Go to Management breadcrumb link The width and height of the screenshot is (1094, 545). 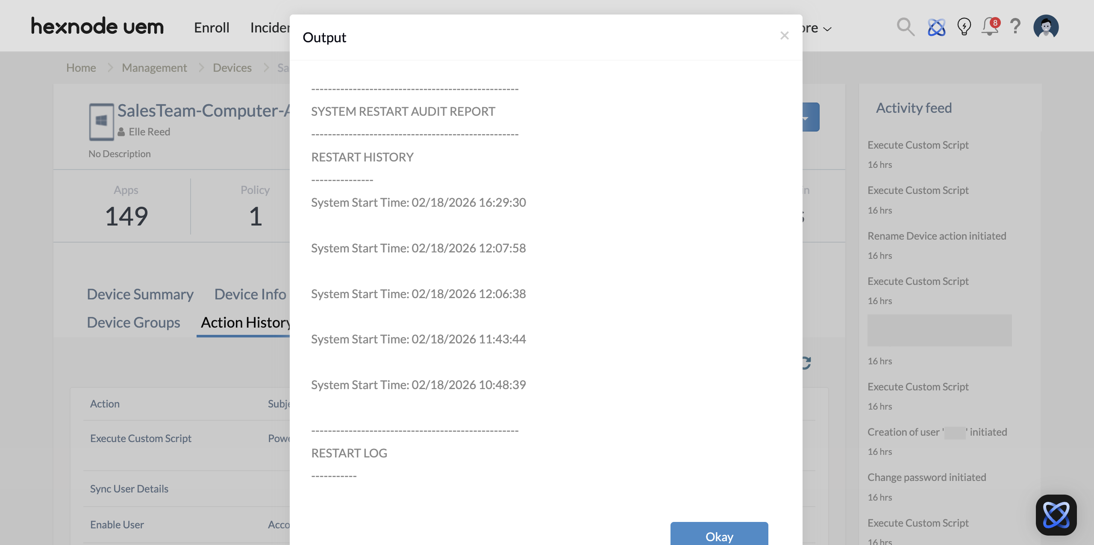pos(154,68)
